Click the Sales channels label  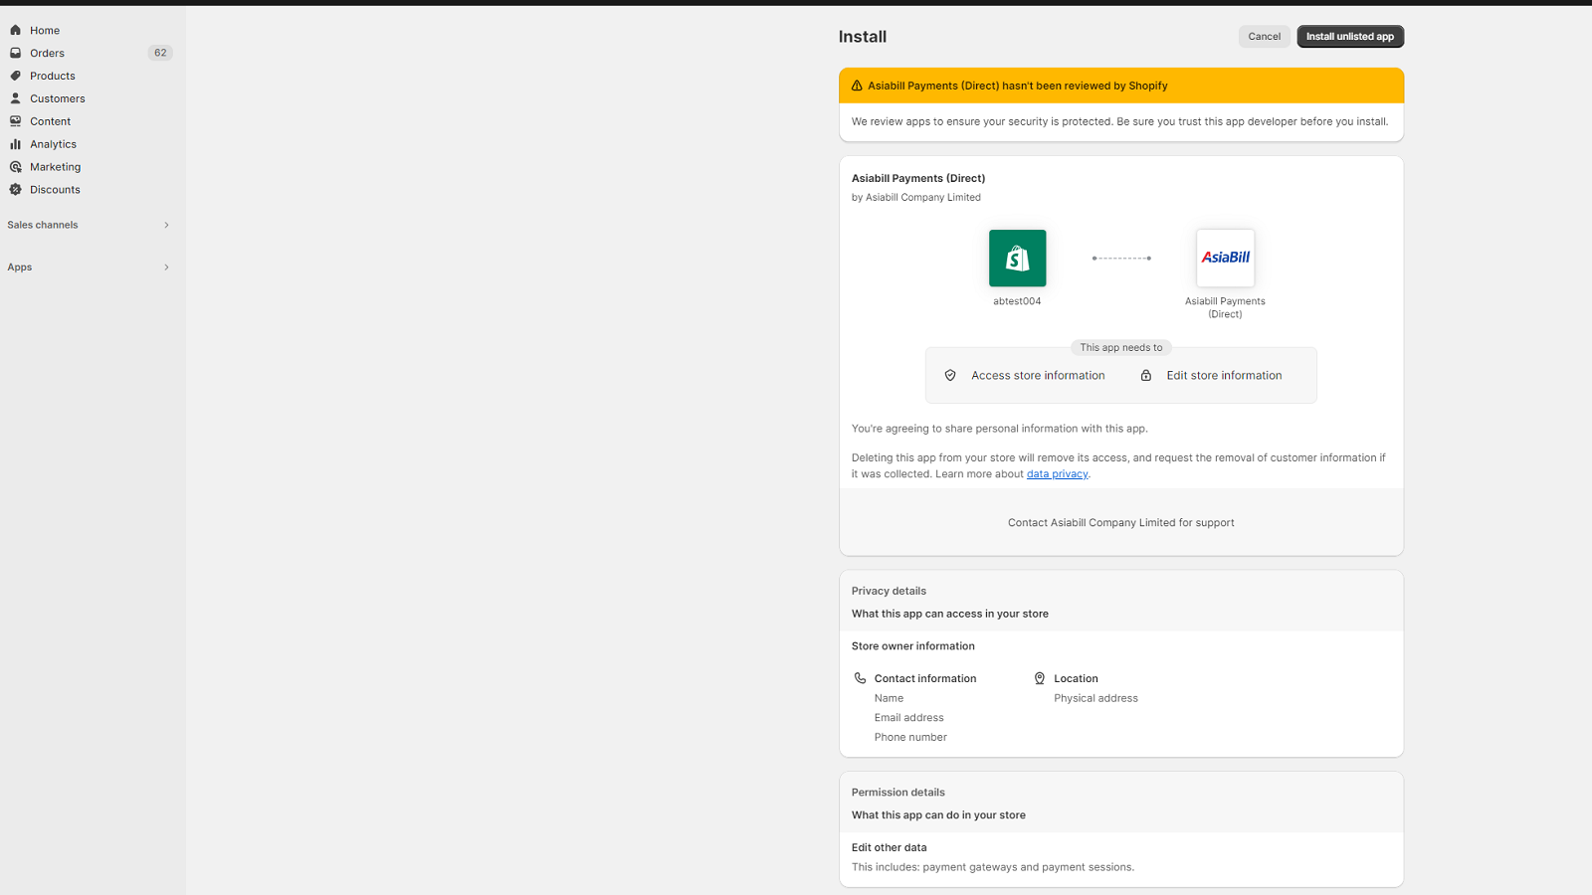click(x=43, y=225)
